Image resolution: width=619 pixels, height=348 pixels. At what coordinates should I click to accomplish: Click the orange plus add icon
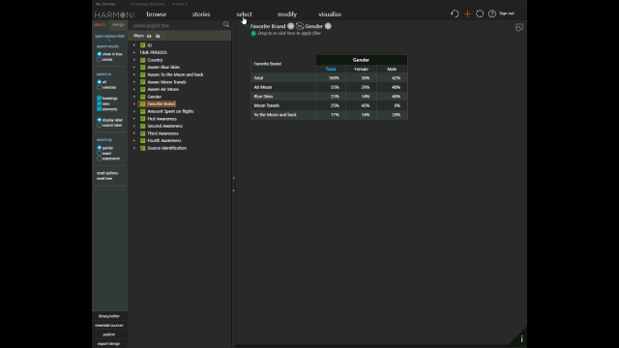[467, 14]
